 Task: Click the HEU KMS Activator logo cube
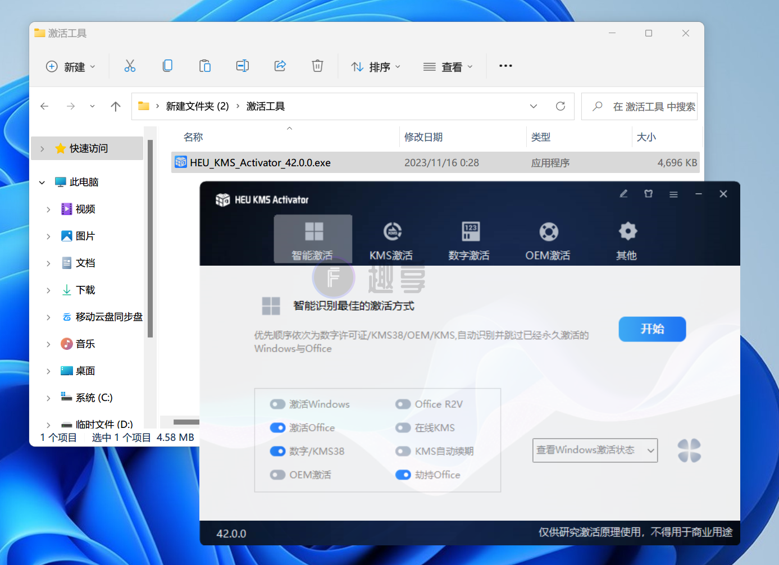pyautogui.click(x=223, y=199)
